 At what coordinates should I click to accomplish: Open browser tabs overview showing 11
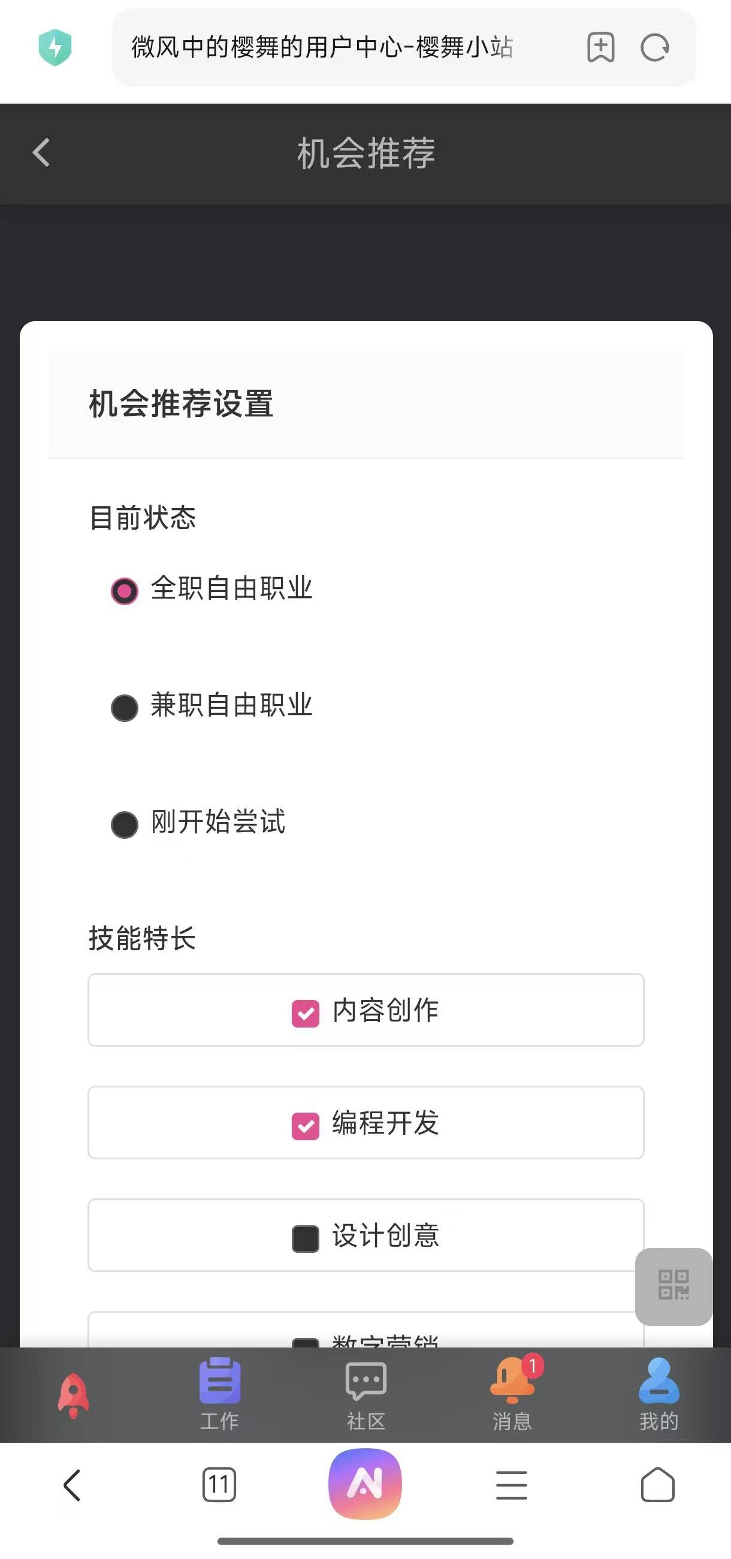click(219, 1485)
